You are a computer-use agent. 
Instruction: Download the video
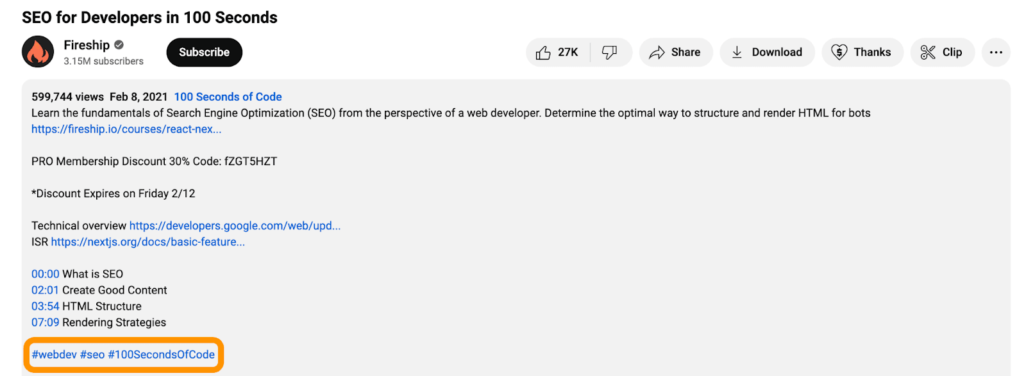[x=767, y=53]
